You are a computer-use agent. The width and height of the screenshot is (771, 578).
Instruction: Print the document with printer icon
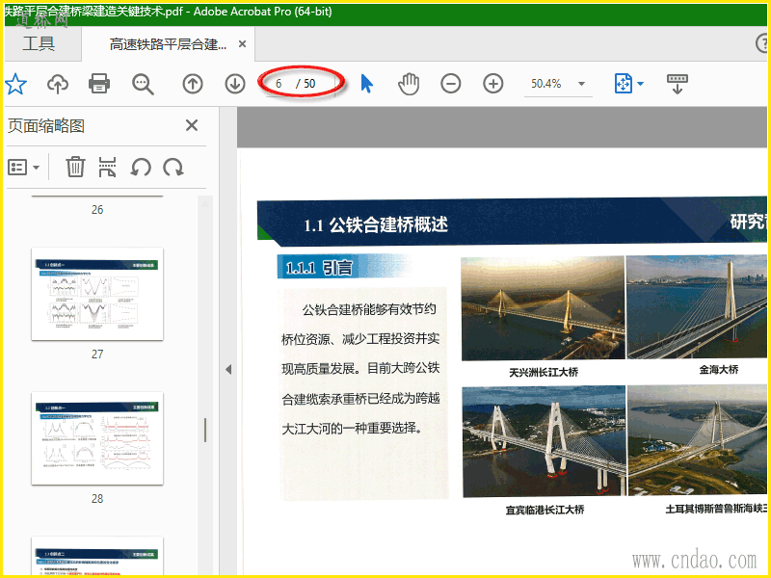click(x=99, y=84)
